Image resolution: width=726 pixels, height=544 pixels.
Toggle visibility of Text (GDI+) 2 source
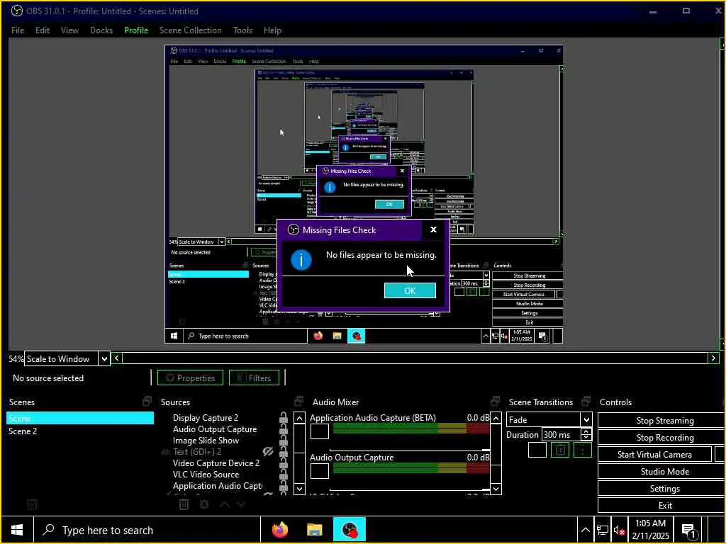point(267,451)
